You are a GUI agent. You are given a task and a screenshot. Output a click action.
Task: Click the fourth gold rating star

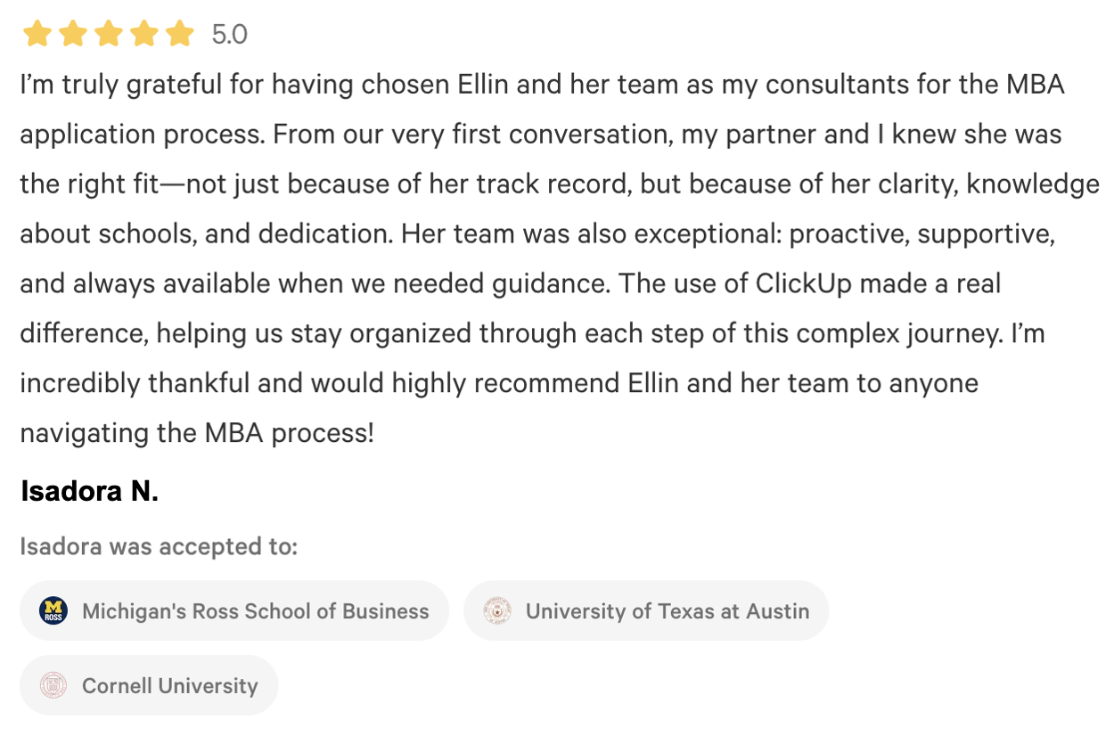coord(144,35)
